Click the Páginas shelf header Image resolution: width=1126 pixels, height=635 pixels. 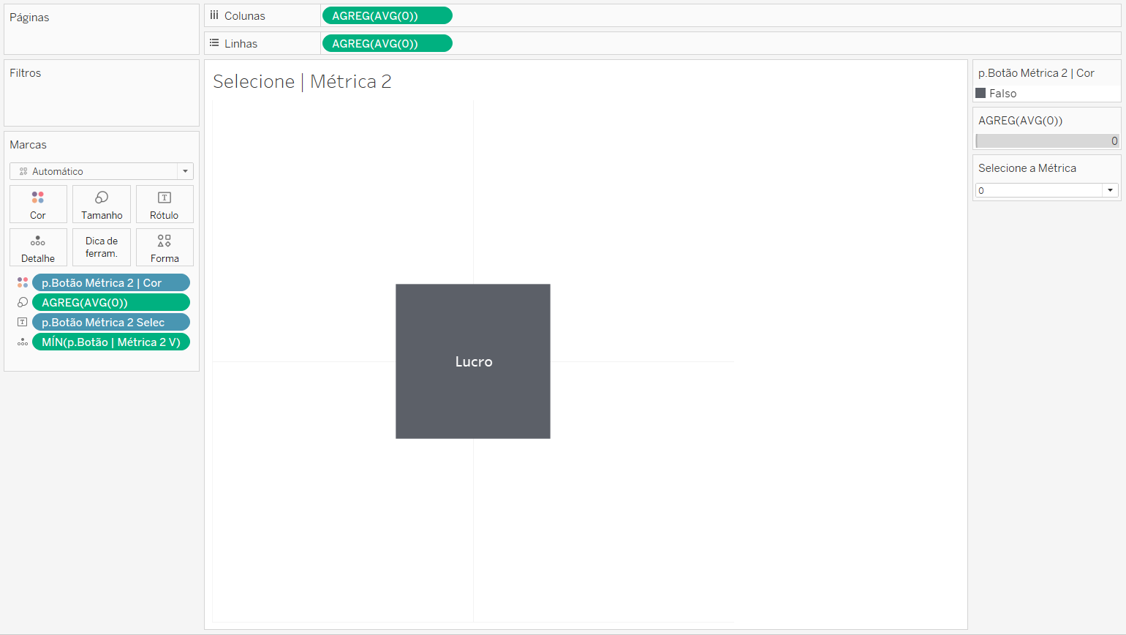pyautogui.click(x=29, y=18)
